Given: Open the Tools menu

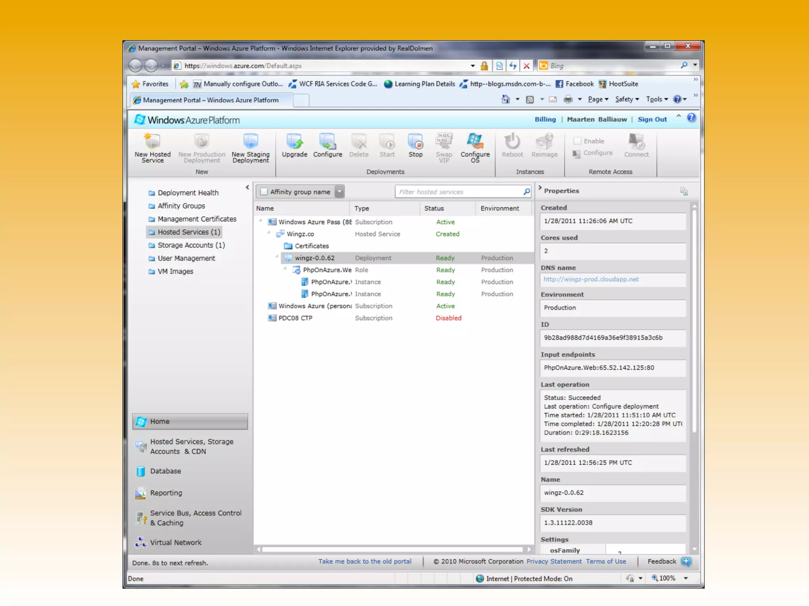Looking at the screenshot, I should coord(657,99).
